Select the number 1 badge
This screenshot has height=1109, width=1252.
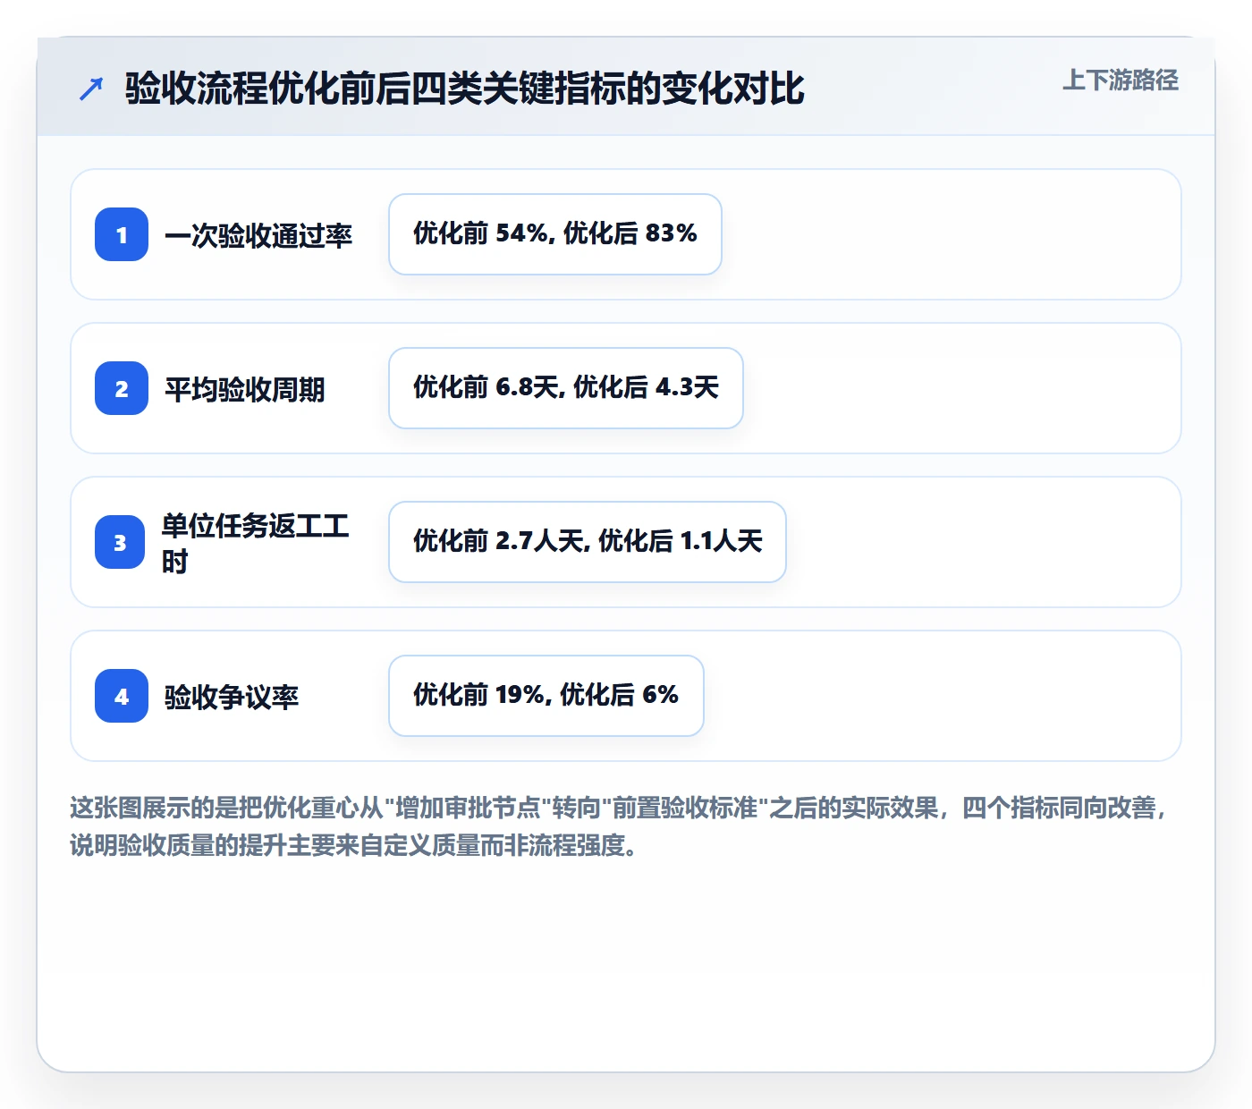122,234
